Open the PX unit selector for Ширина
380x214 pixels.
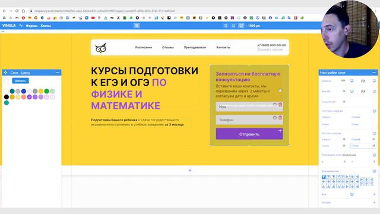[x=363, y=81]
